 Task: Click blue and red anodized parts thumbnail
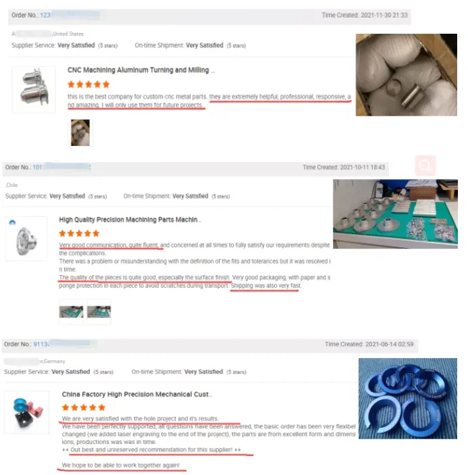(26, 412)
